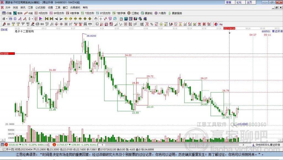This screenshot has width=283, height=160.
Task: Select the zigzag wave line tool
Action: (121, 24)
